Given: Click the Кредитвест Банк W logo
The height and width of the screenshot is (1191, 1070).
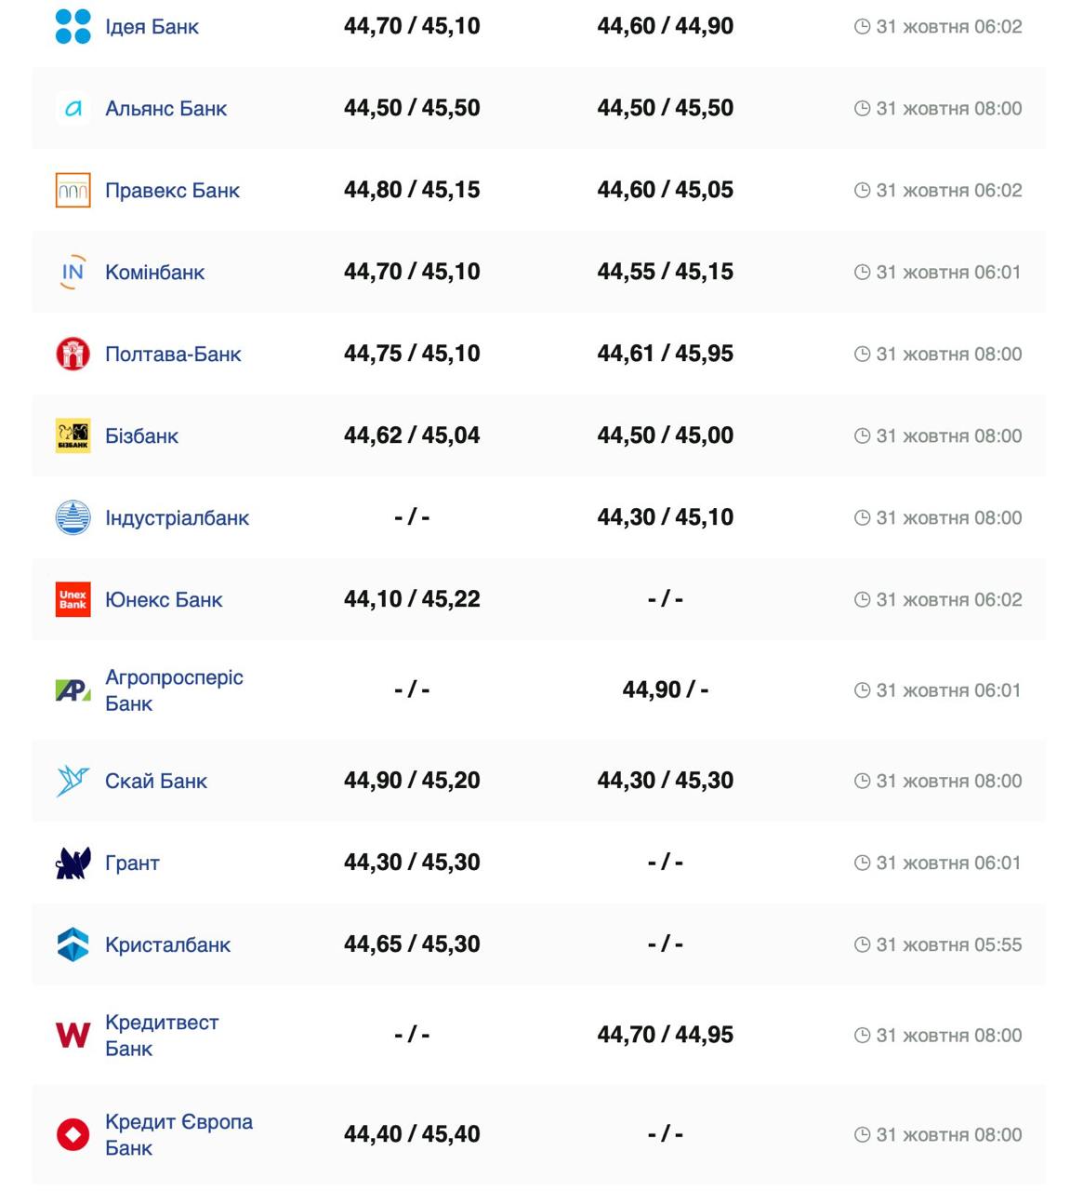Looking at the screenshot, I should coord(73,1035).
